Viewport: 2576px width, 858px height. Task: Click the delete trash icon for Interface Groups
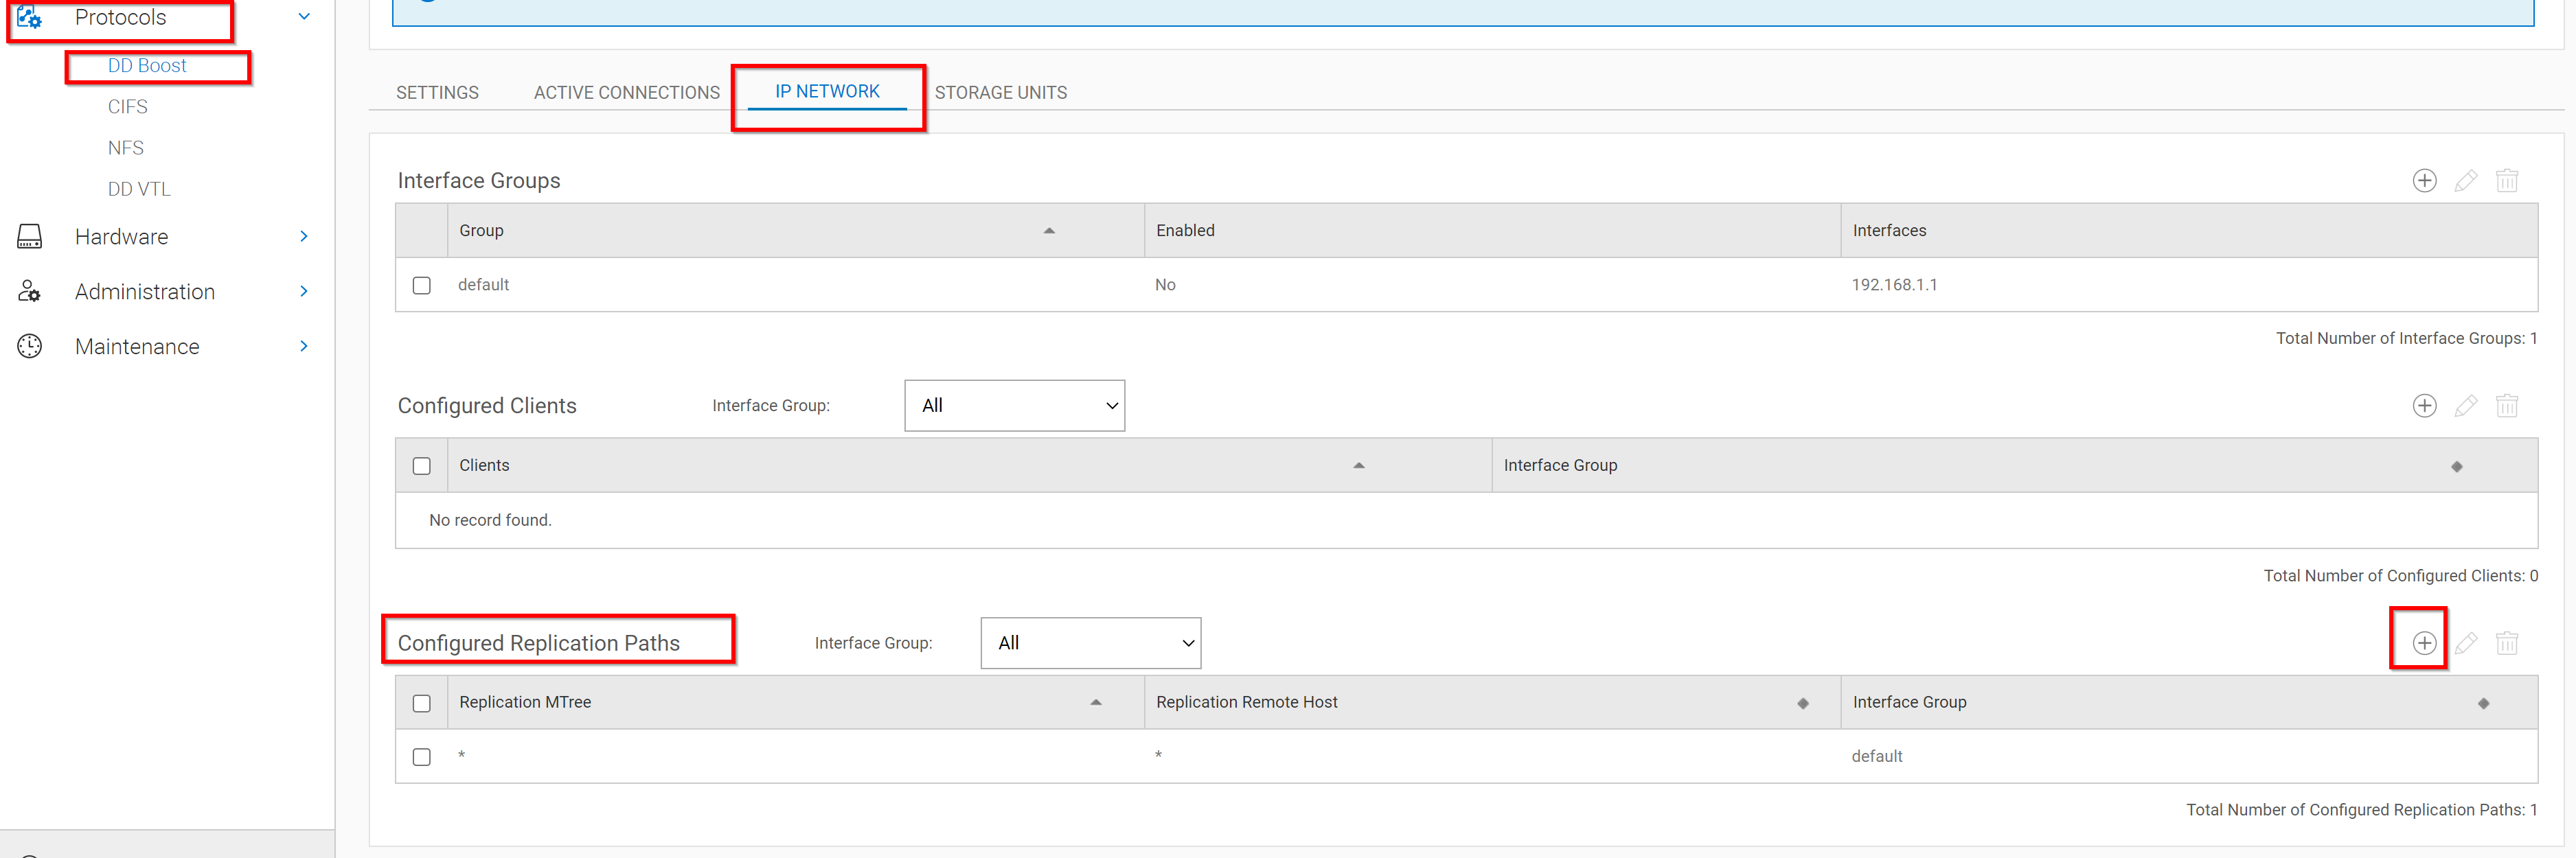2508,181
